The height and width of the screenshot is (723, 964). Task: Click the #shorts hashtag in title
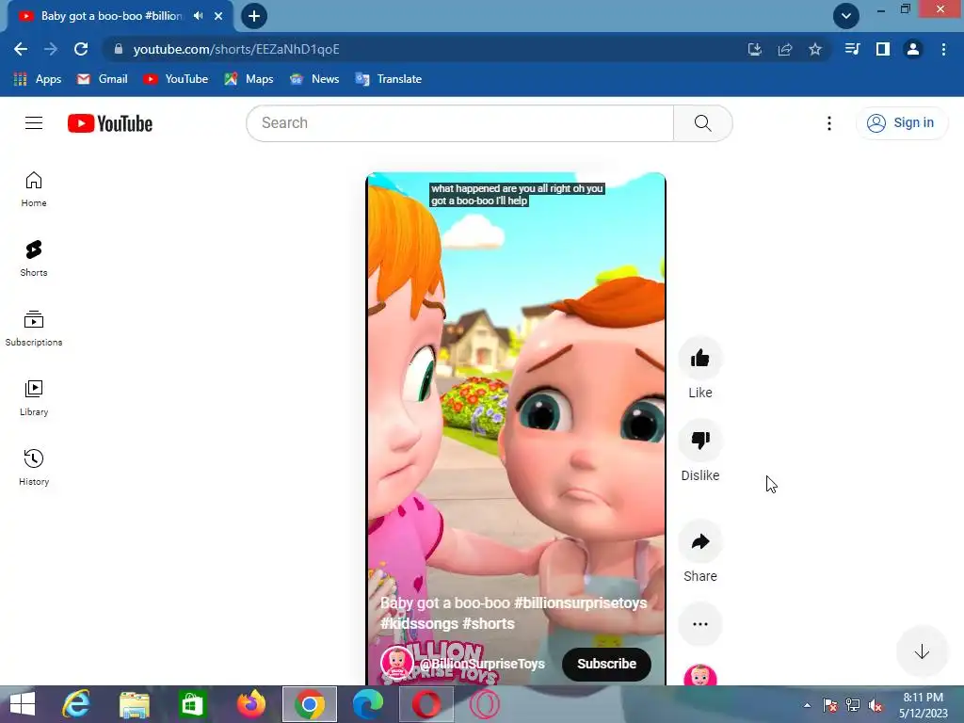click(489, 623)
